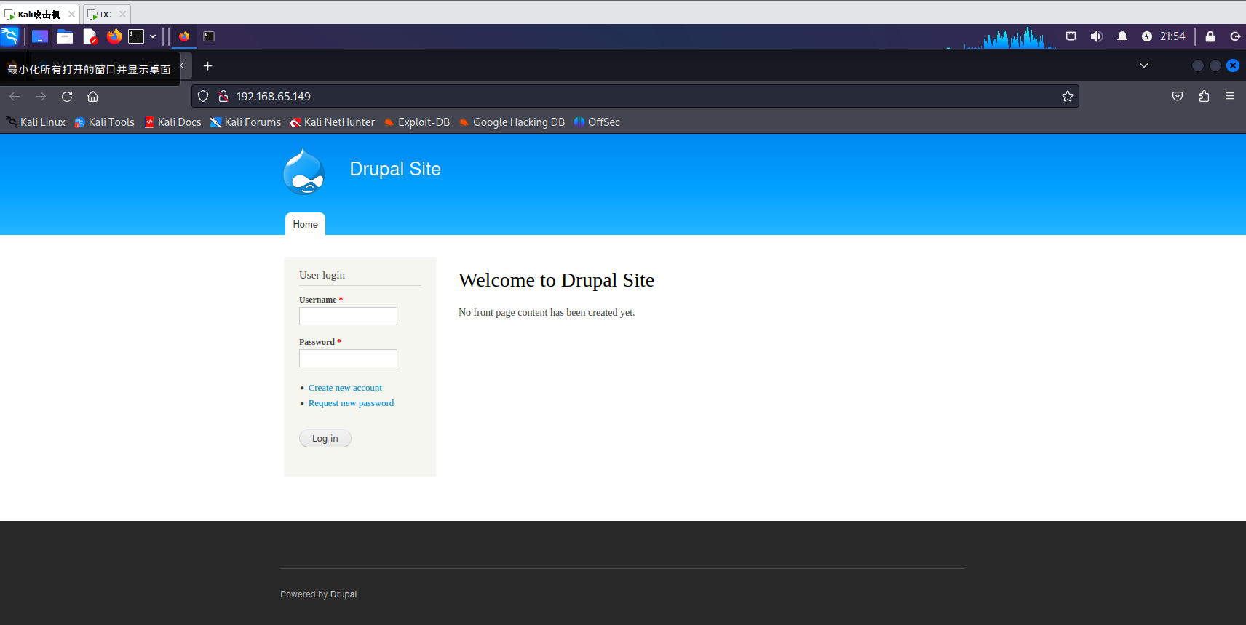1246x625 pixels.
Task: Select the Home tab on Drupal site
Action: (305, 225)
